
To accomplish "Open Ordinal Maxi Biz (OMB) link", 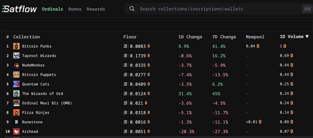I will coord(47,103).
